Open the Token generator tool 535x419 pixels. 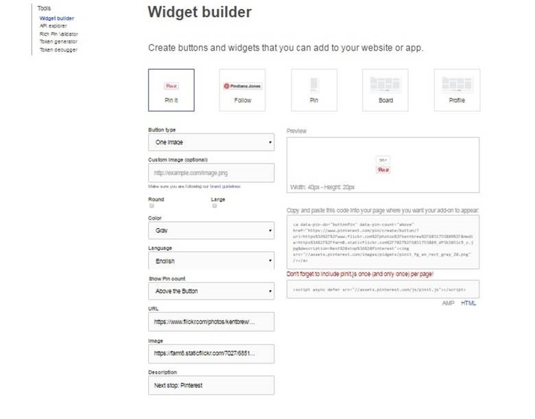pos(58,42)
